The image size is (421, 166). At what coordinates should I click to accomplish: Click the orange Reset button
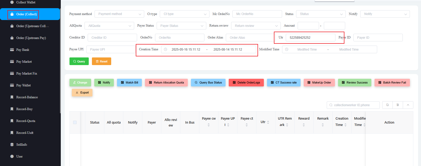tap(101, 61)
